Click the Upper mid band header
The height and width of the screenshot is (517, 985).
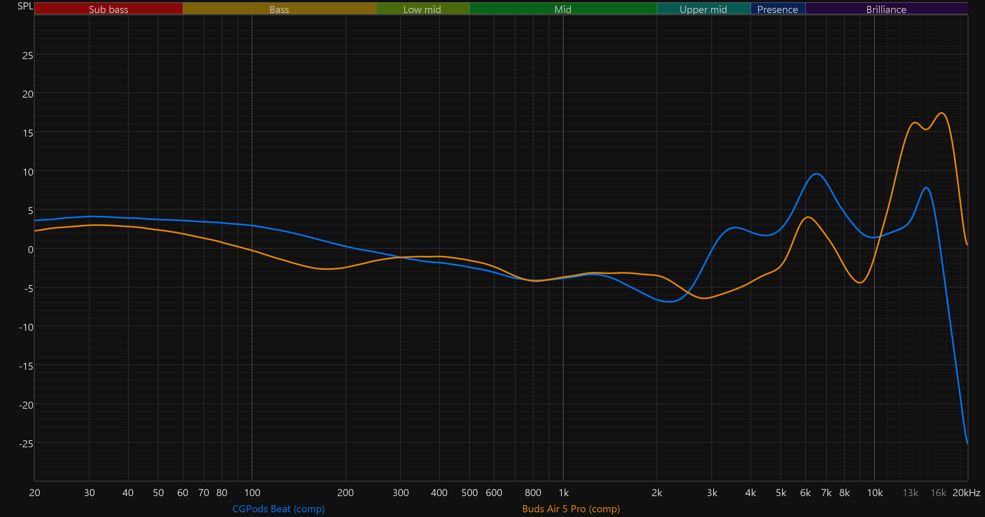[x=703, y=9]
